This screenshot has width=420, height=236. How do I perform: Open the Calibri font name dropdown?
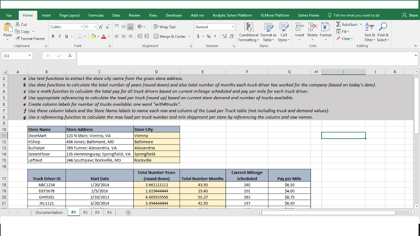pyautogui.click(x=82, y=27)
